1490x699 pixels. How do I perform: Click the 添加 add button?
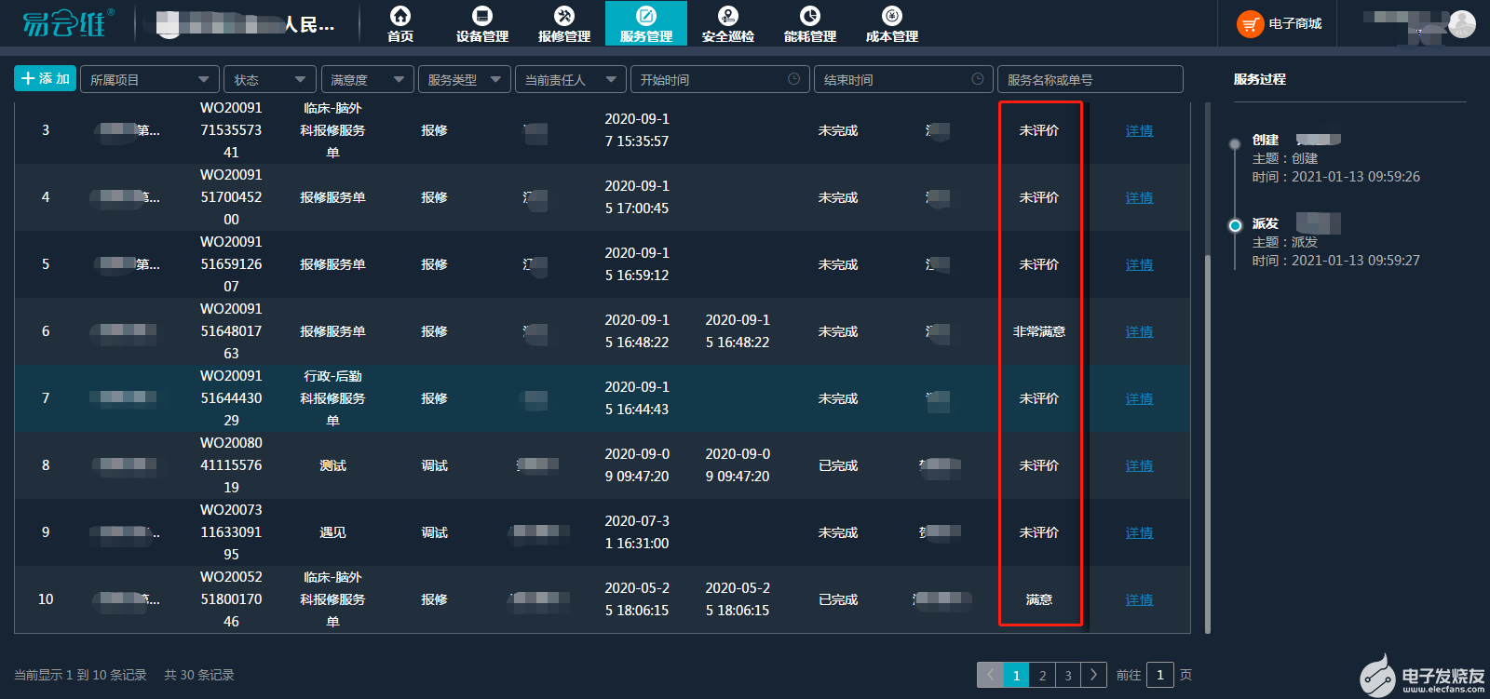[46, 78]
